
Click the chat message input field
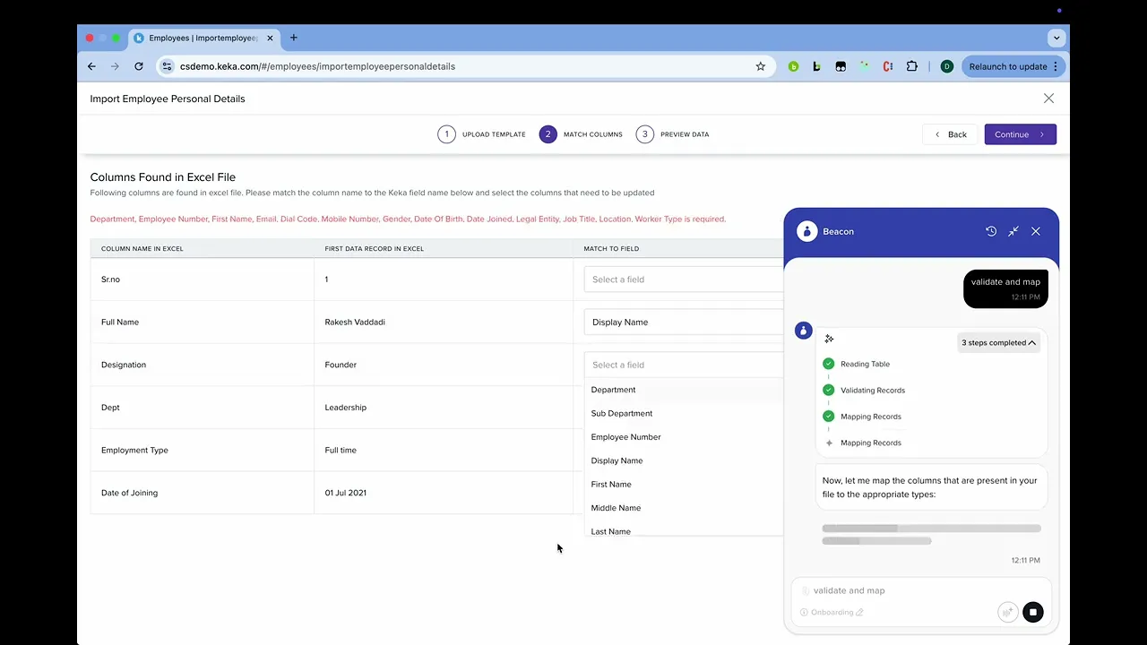pyautogui.click(x=921, y=590)
